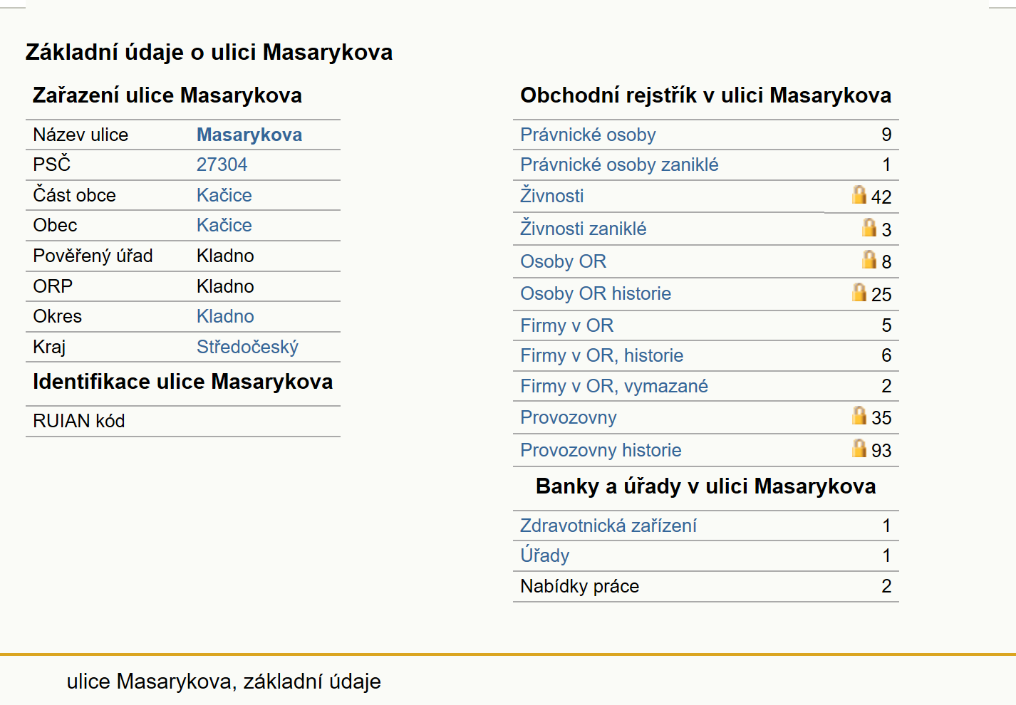The width and height of the screenshot is (1016, 705).
Task: Open postal code 27304 link
Action: [222, 164]
